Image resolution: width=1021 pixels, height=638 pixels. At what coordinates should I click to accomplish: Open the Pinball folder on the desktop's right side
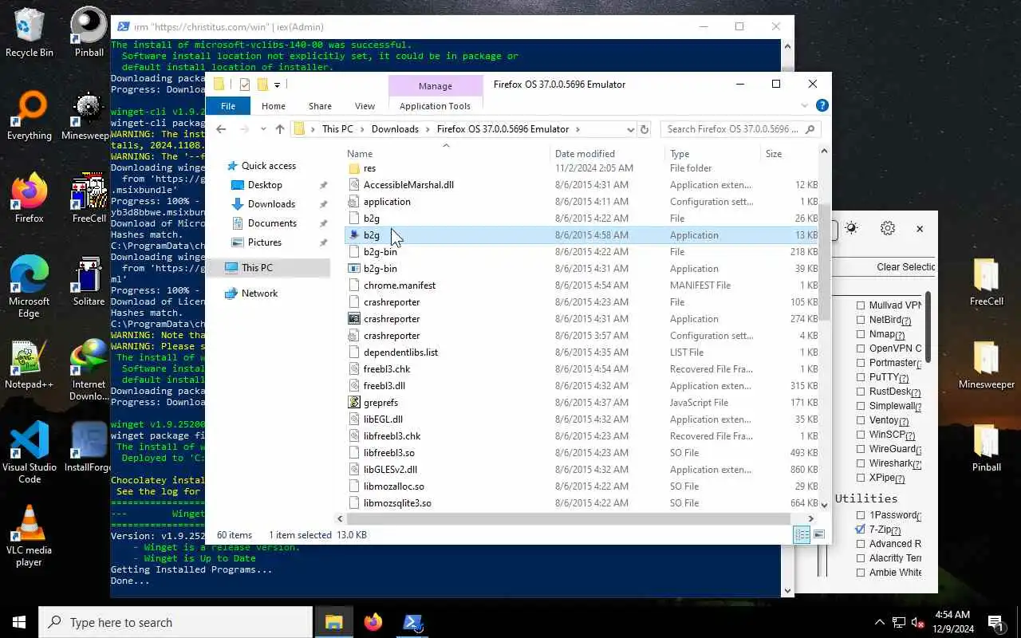987,448
